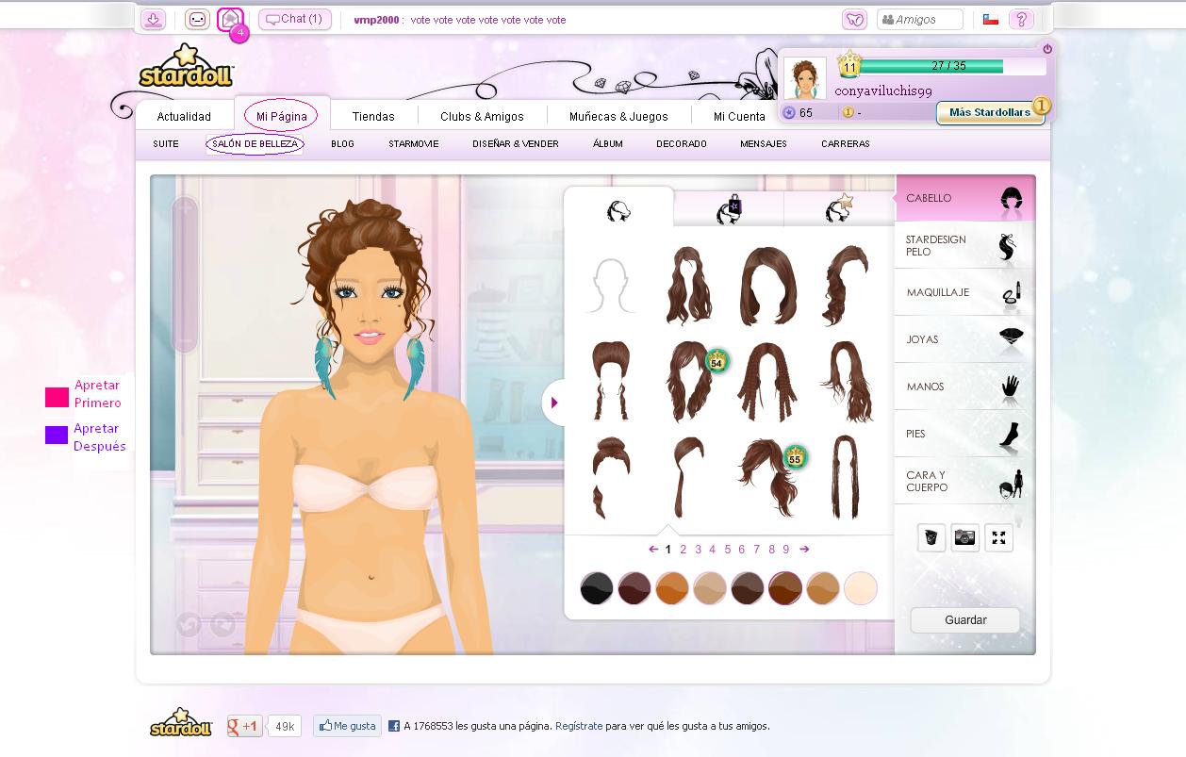This screenshot has width=1186, height=757.
Task: Go to next hairstyle page arrow
Action: tap(804, 549)
